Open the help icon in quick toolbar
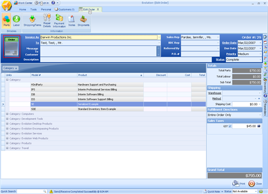The width and height of the screenshot is (268, 194). (53, 3)
